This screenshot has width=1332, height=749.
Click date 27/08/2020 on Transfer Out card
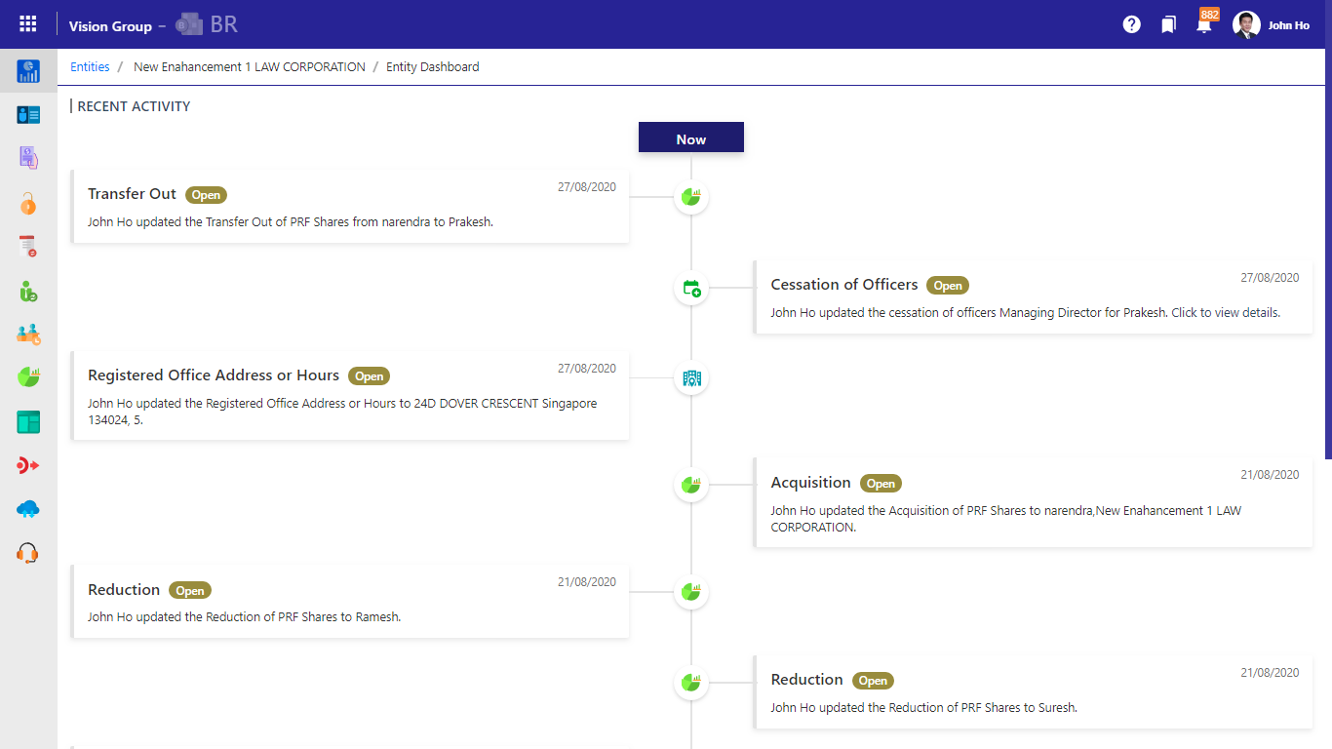coord(587,187)
